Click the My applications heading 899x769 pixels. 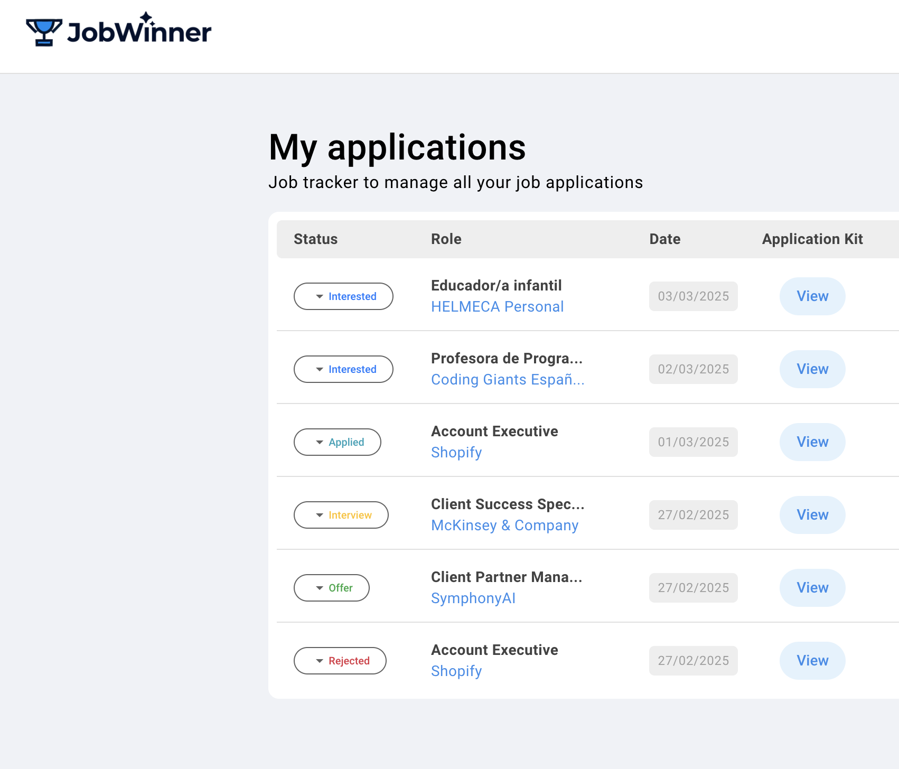pos(397,147)
